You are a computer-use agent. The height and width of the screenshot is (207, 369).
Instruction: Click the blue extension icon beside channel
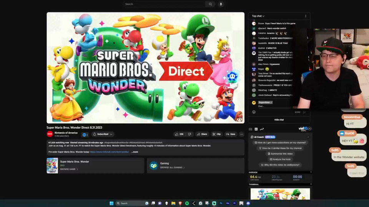pos(84,135)
